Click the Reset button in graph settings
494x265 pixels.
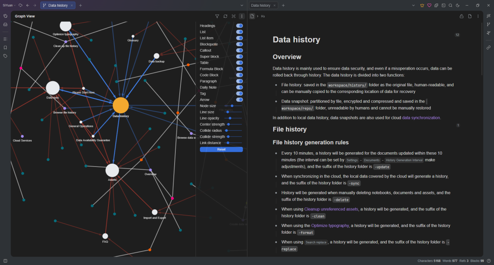pos(221,150)
